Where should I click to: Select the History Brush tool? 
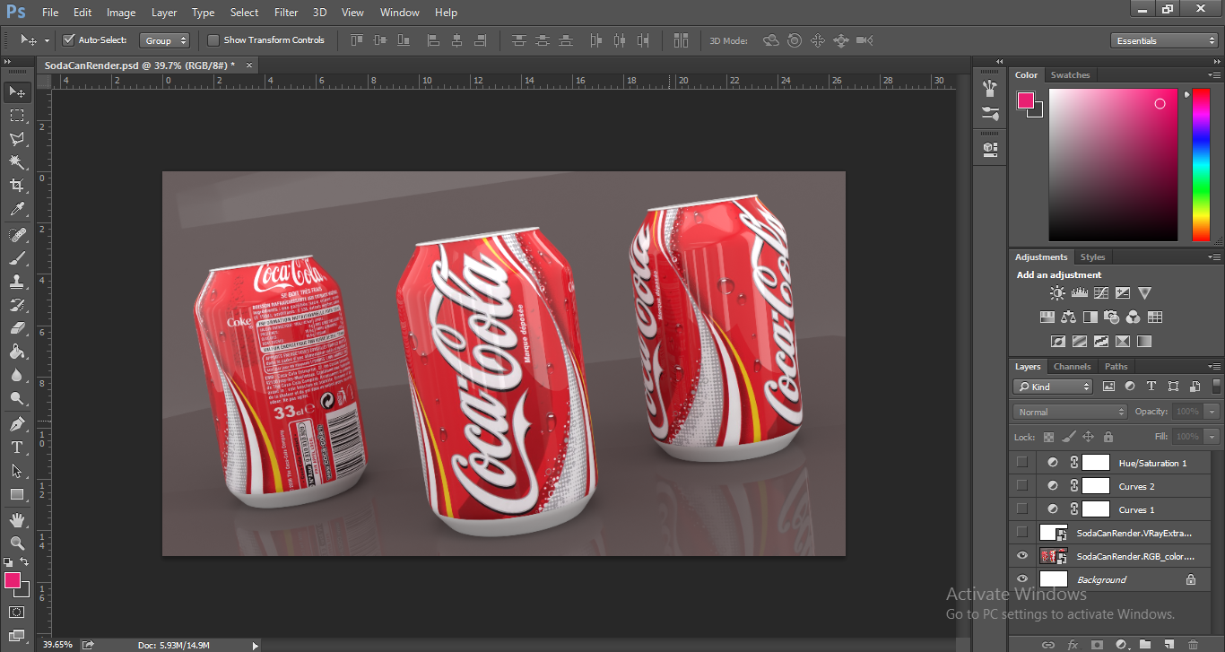pyautogui.click(x=17, y=305)
